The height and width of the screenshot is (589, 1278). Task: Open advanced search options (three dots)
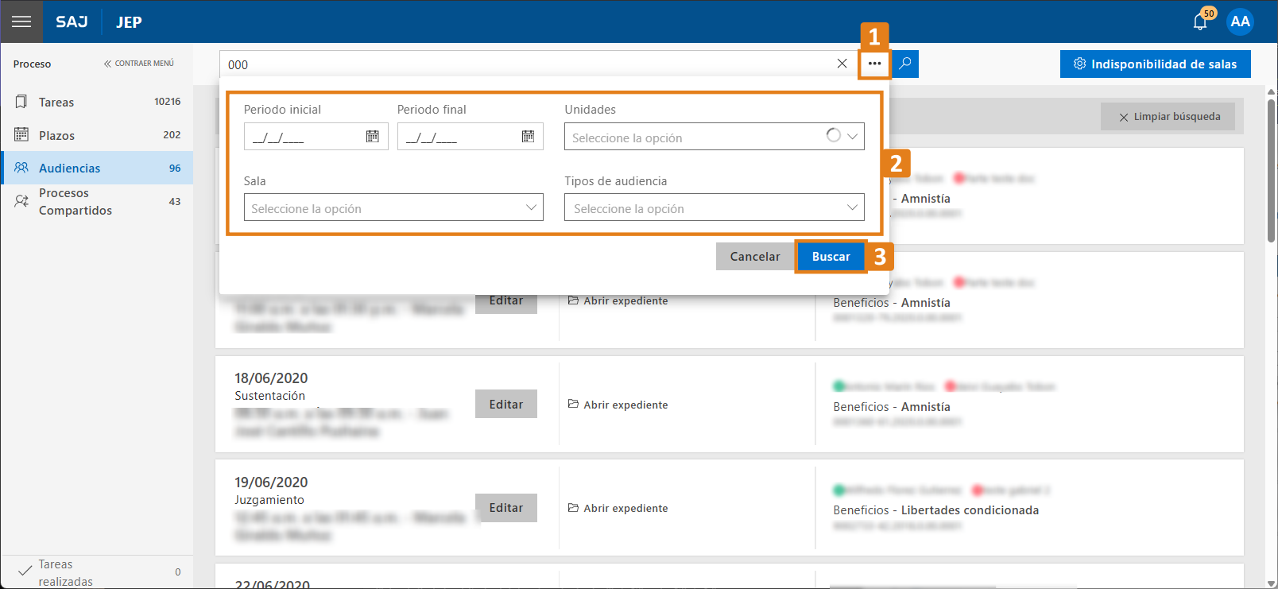pos(874,64)
